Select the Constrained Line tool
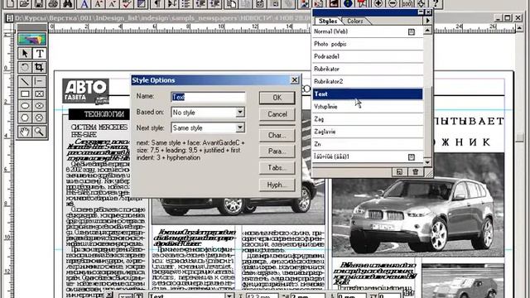The height and width of the screenshot is (298, 530). (x=40, y=81)
